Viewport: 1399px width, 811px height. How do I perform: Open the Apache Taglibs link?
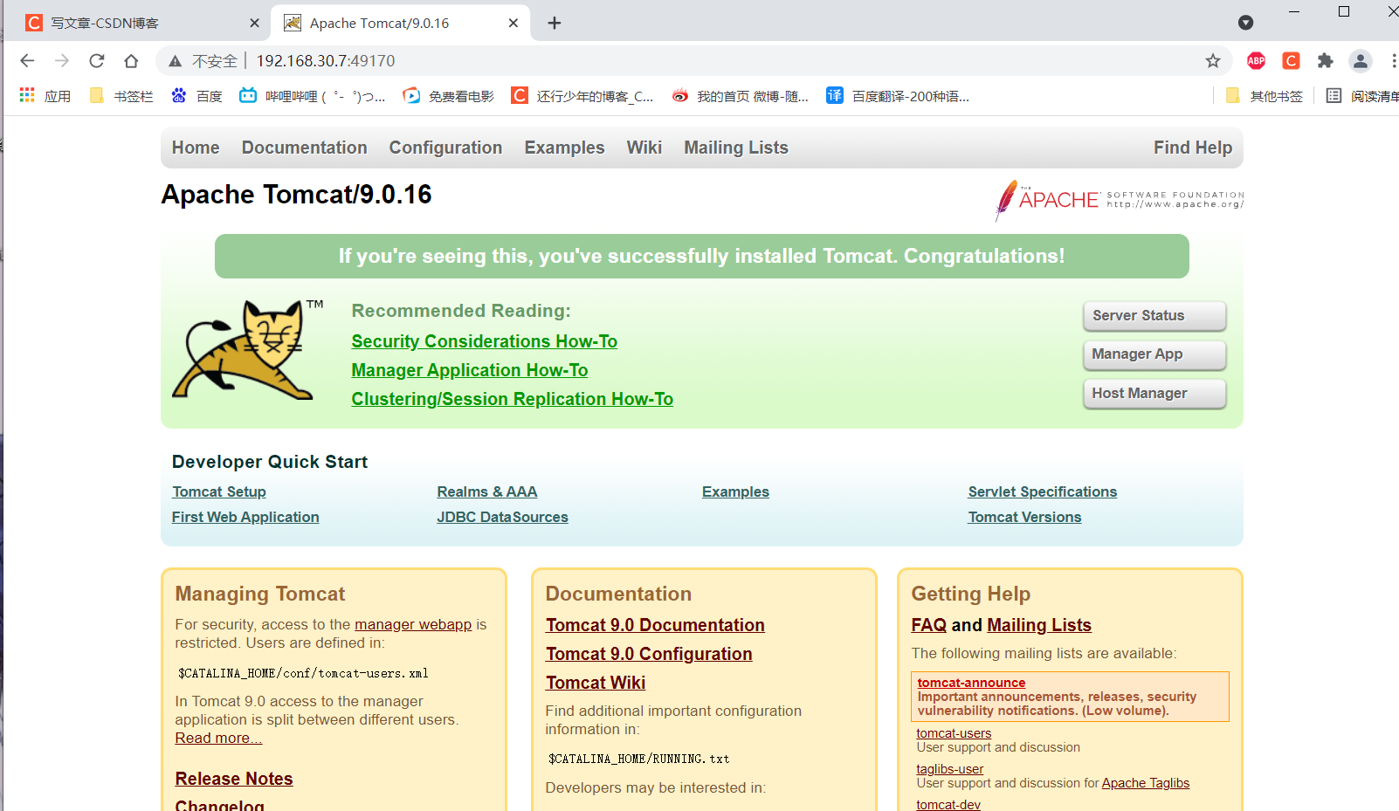pos(1146,783)
